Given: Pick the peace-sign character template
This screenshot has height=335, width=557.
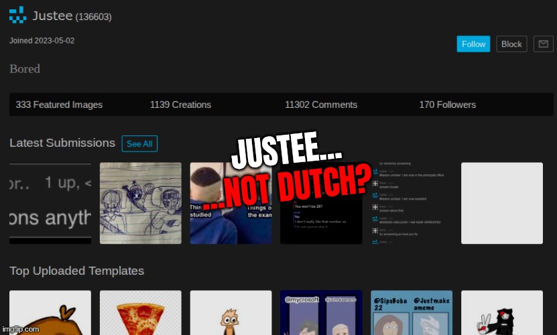Looking at the screenshot, I should [x=501, y=313].
